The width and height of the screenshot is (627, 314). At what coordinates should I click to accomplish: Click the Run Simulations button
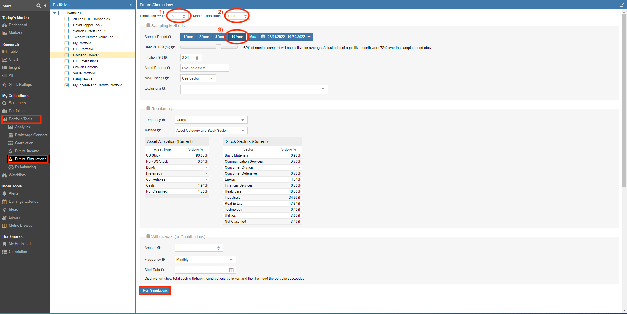(155, 291)
